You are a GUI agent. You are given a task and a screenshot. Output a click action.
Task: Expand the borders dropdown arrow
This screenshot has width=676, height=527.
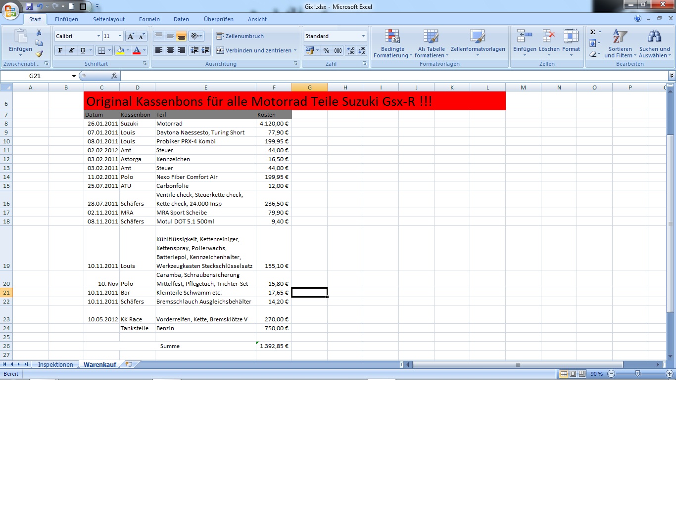109,50
